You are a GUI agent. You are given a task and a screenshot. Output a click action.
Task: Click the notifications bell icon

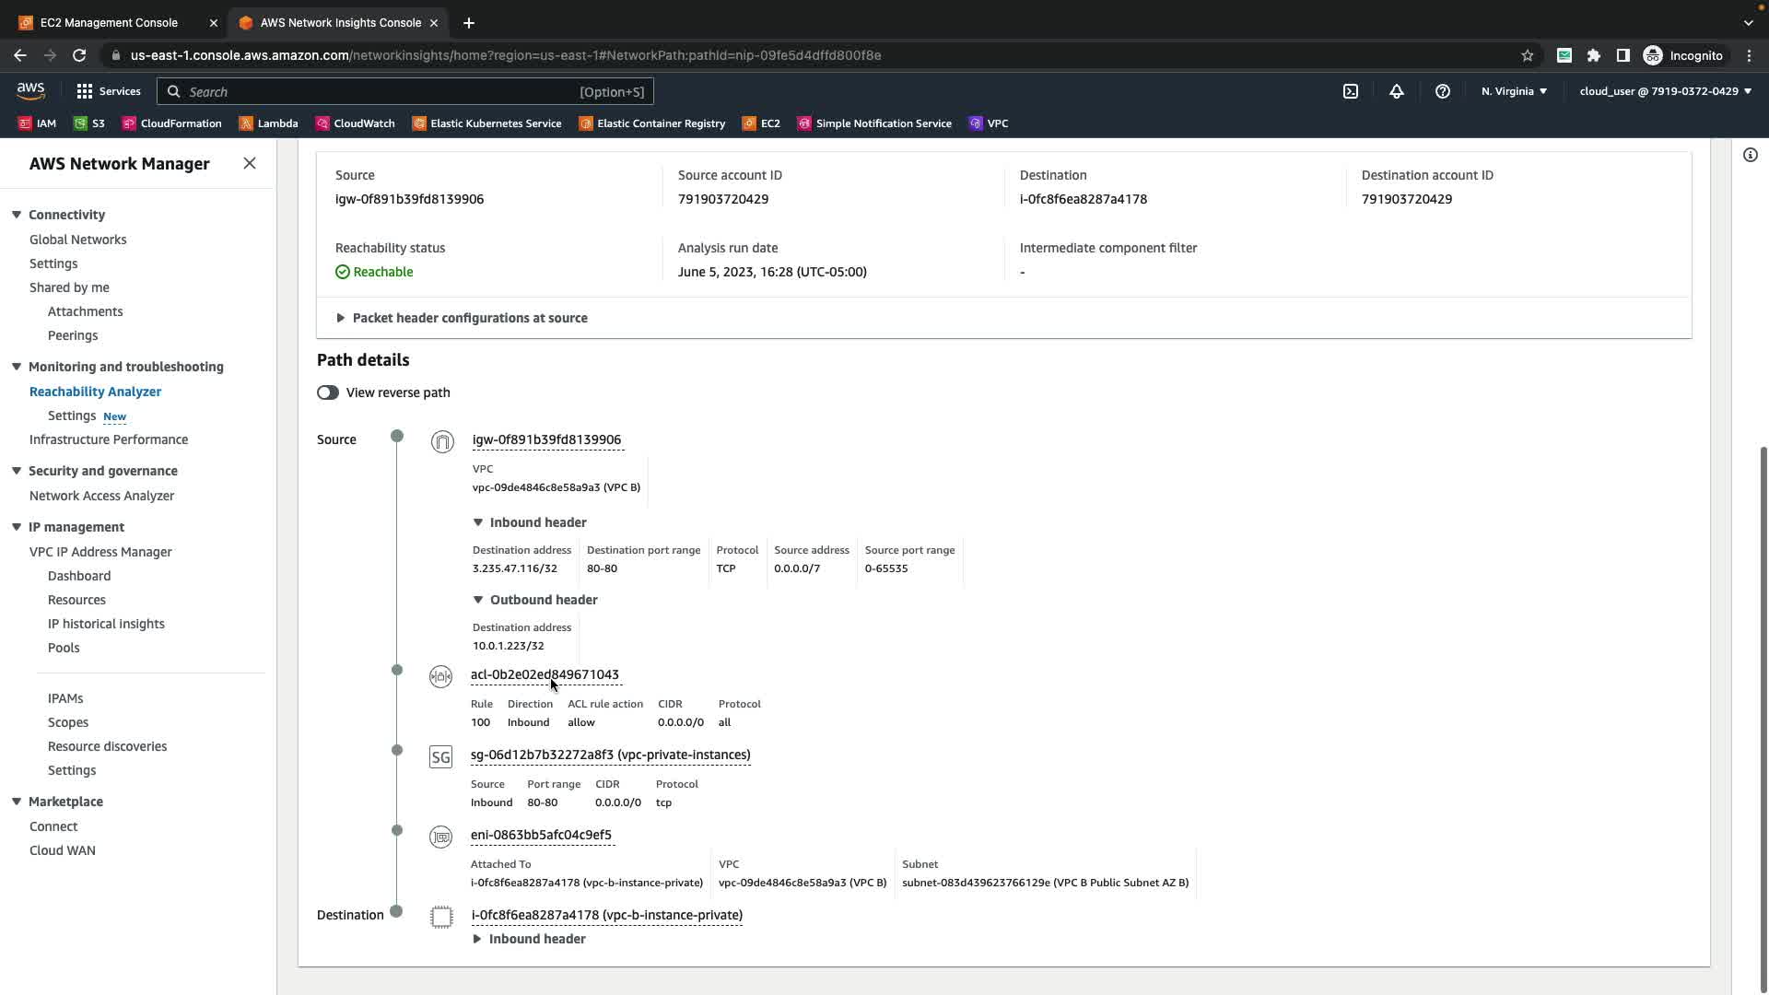coord(1397,91)
